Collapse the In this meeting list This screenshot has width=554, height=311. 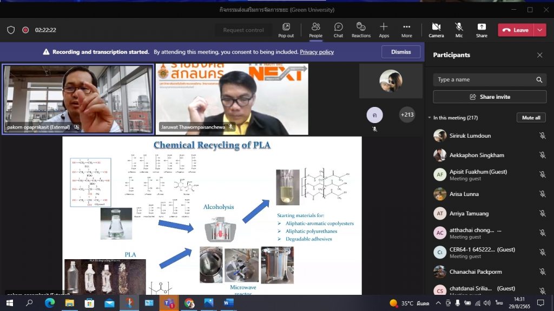(429, 118)
